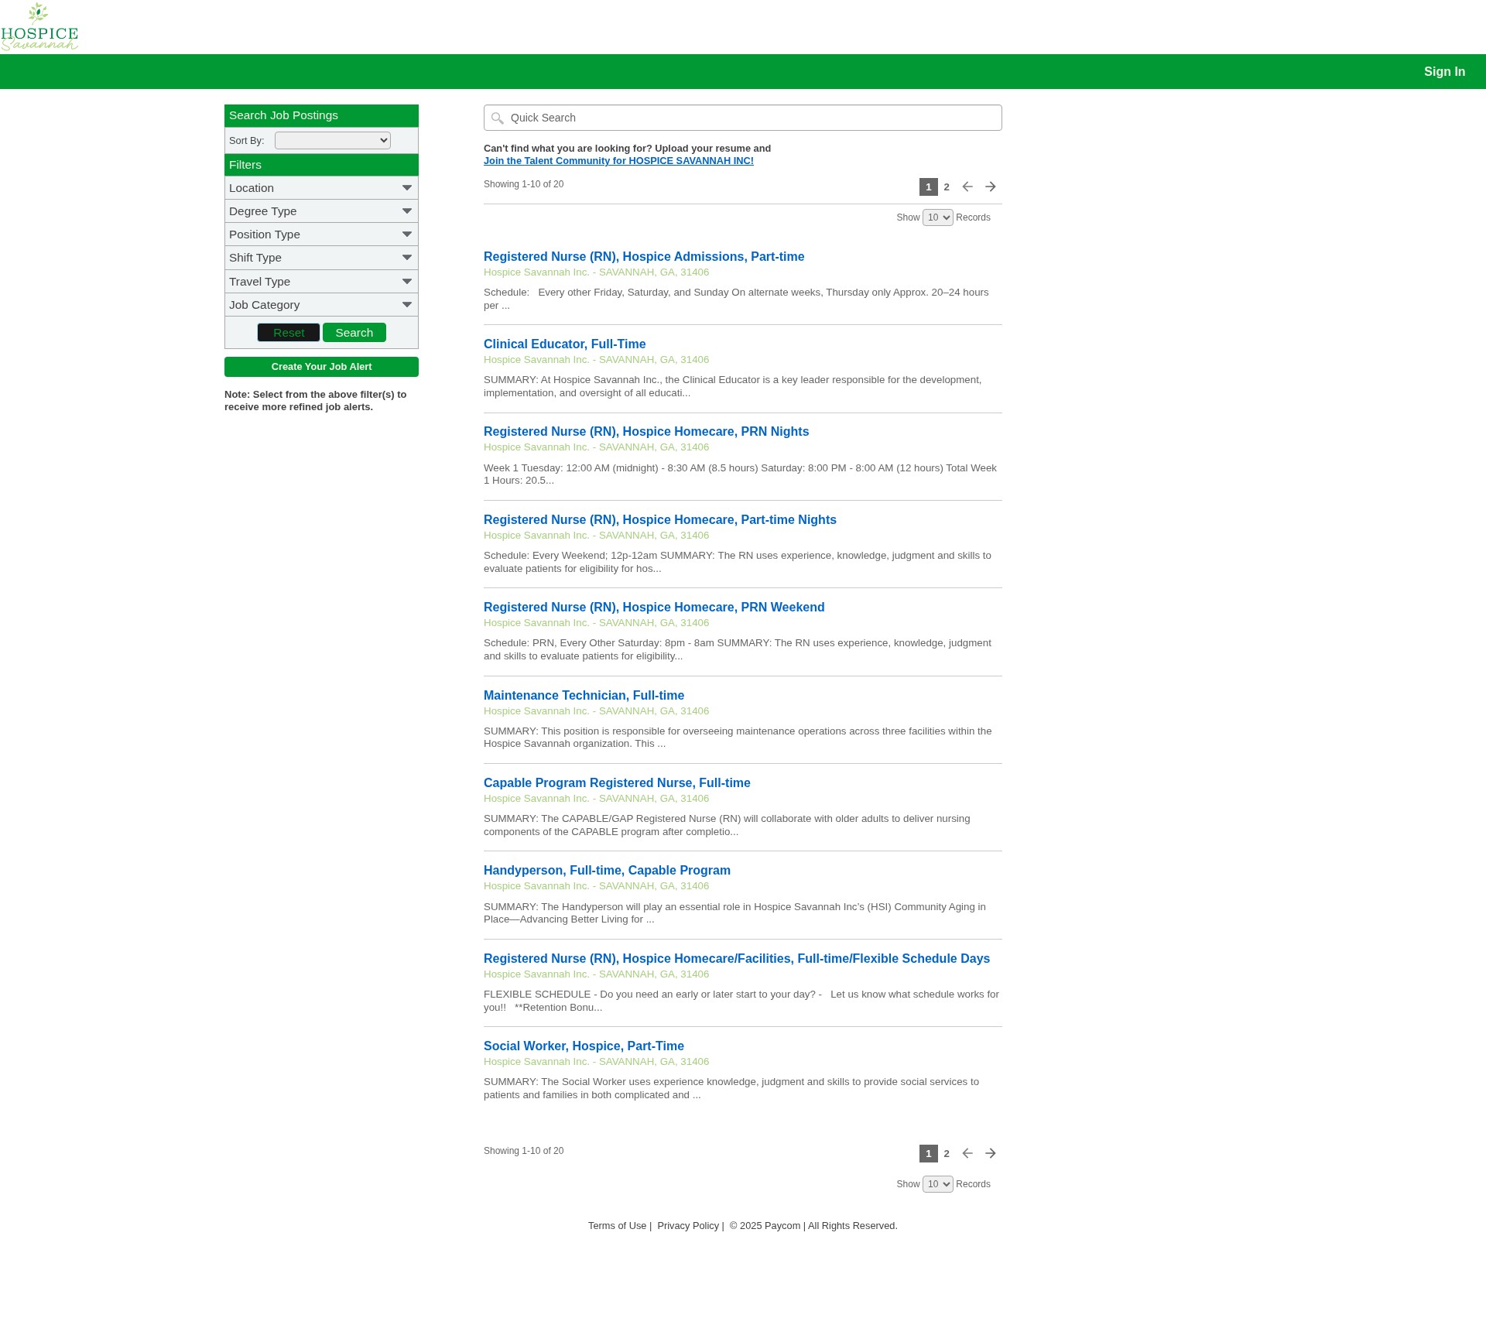This screenshot has width=1486, height=1325.
Task: Open Maintenance Technician, Full-time posting
Action: pyautogui.click(x=584, y=695)
